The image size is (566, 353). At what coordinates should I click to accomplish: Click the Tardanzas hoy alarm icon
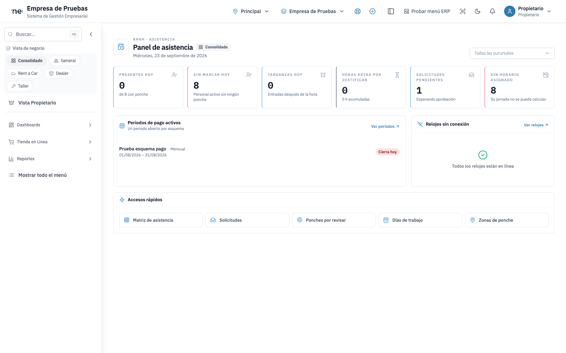323,75
